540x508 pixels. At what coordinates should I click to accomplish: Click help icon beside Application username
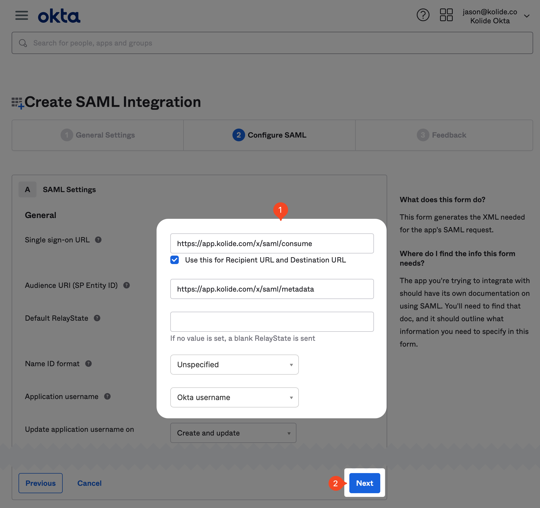108,397
